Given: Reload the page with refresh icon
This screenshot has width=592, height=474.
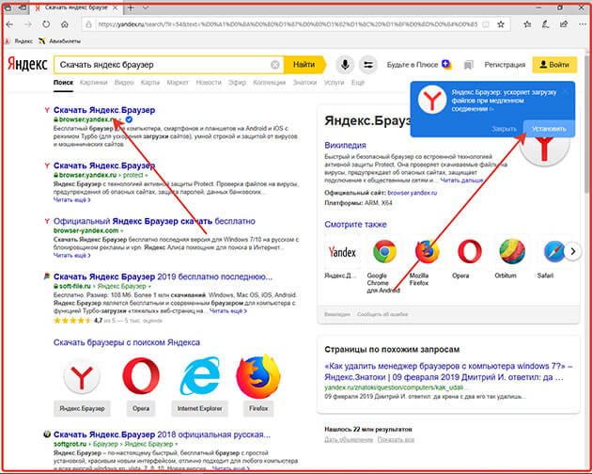Looking at the screenshot, I should [x=46, y=24].
